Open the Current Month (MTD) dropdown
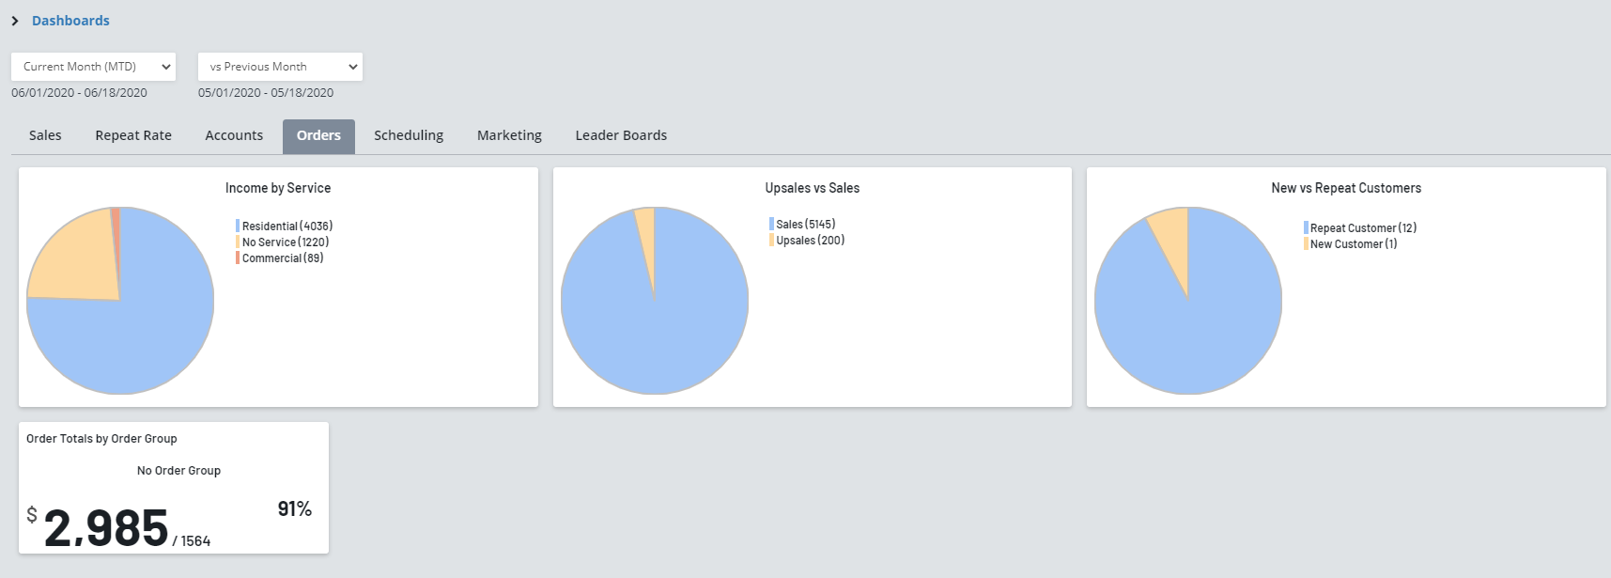 (93, 67)
